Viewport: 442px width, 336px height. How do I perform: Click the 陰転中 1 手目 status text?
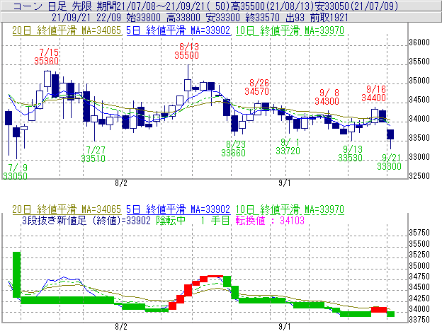[193, 220]
